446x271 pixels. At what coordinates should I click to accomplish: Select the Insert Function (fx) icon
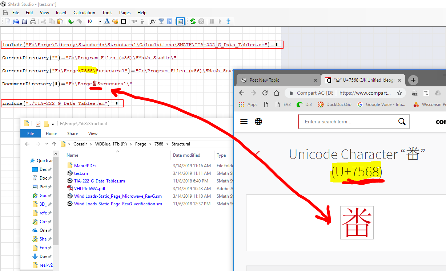(x=153, y=21)
